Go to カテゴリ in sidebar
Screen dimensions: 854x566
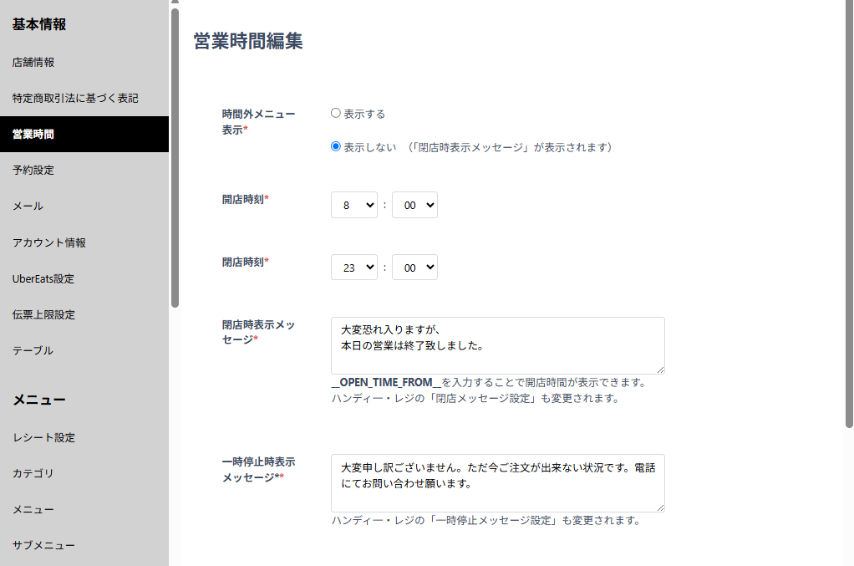coord(33,473)
